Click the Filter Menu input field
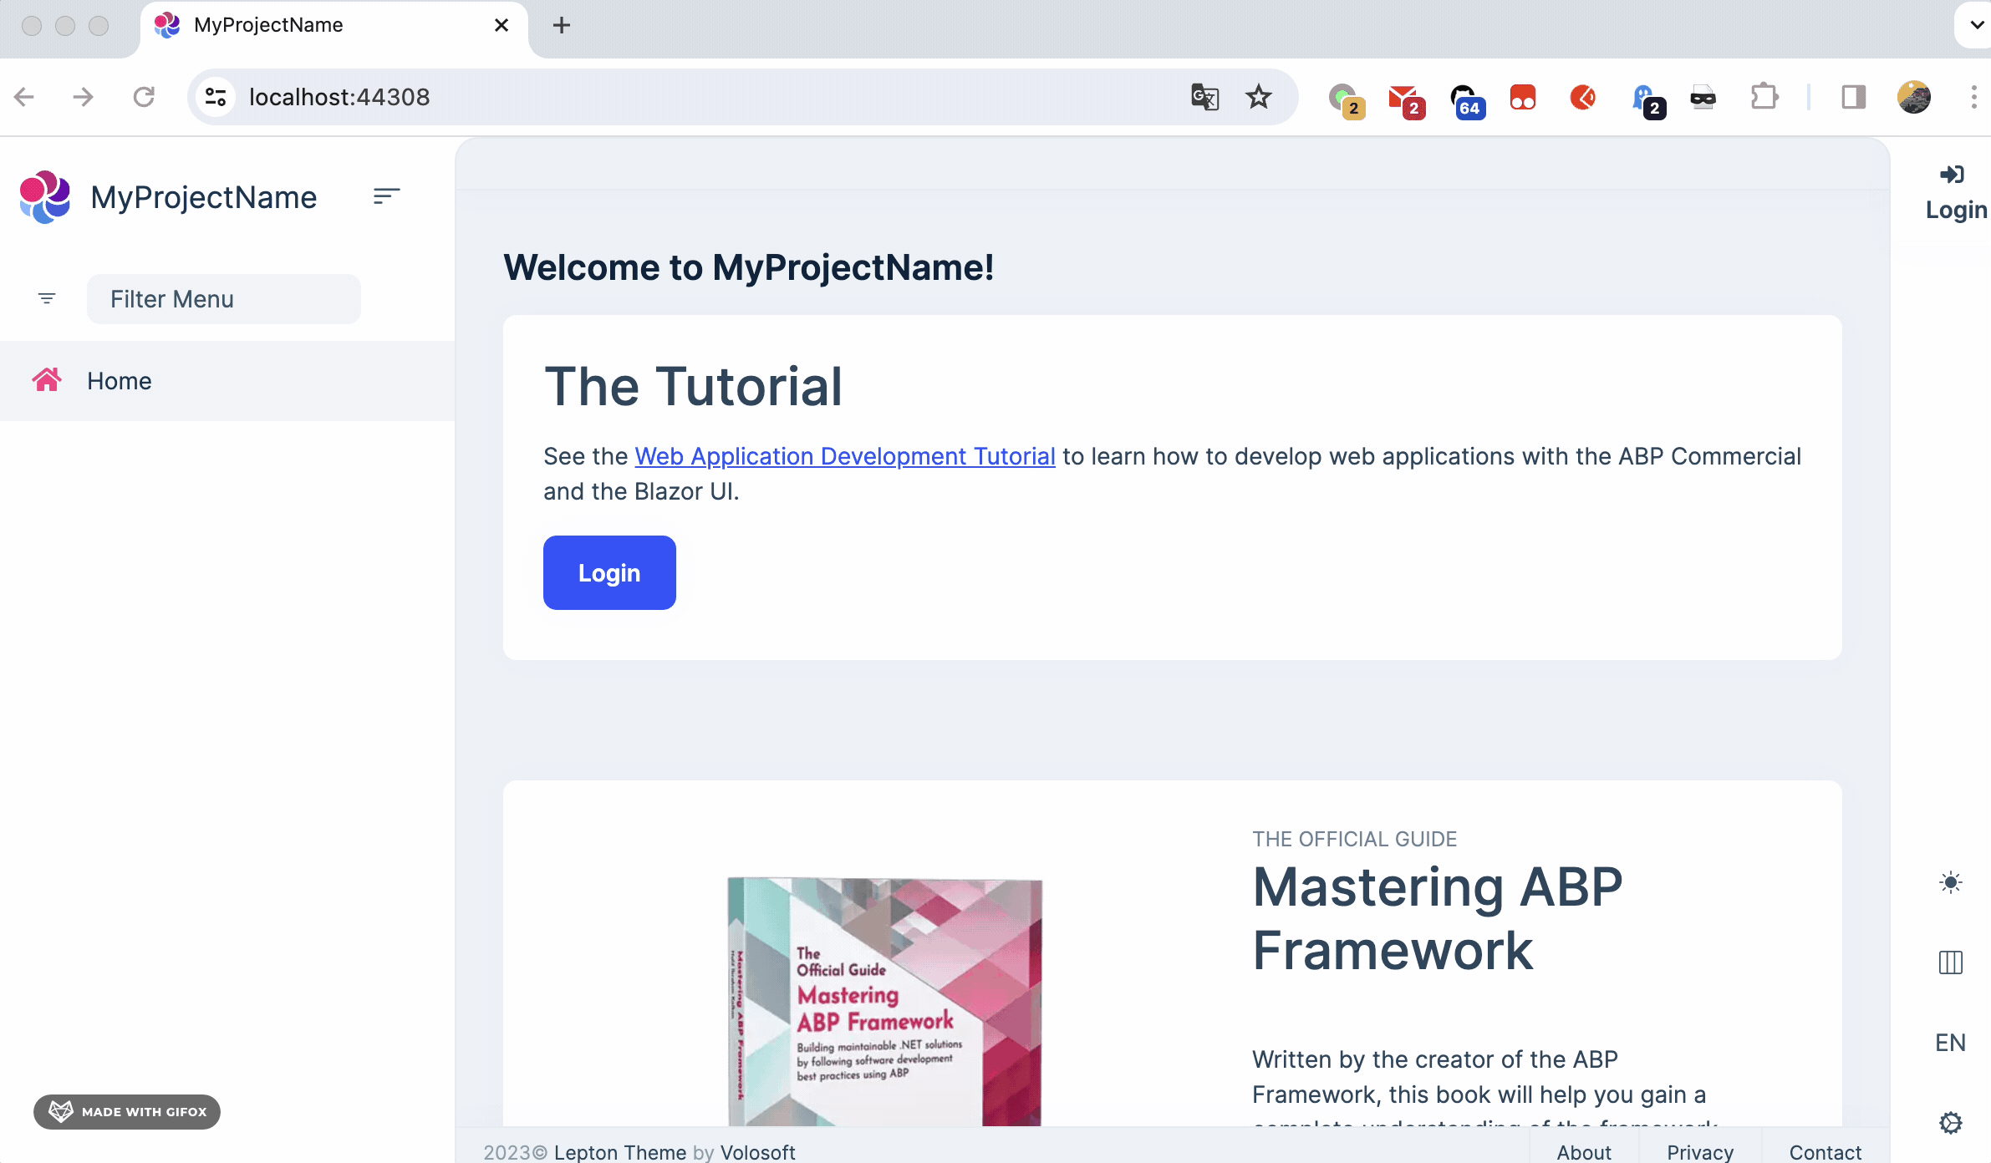Viewport: 1991px width, 1163px height. click(x=224, y=299)
